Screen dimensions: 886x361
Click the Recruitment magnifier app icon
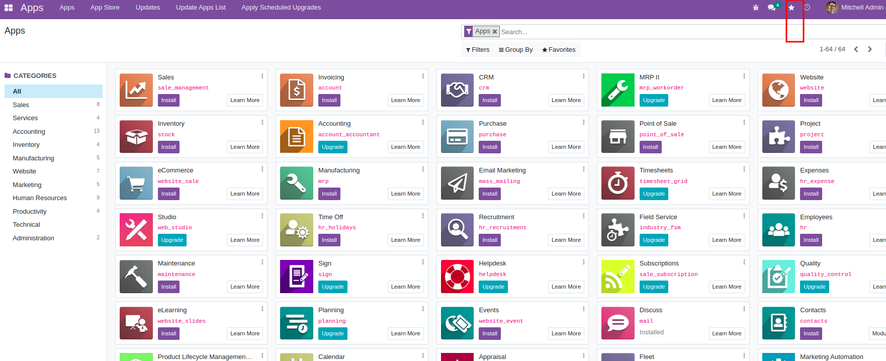[458, 230]
